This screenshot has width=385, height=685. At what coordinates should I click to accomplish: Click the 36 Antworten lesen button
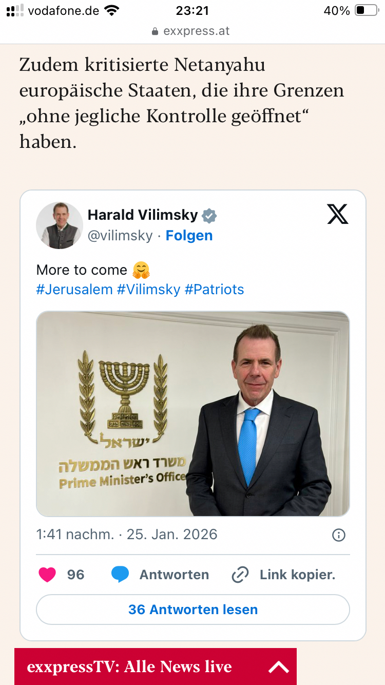(x=192, y=610)
